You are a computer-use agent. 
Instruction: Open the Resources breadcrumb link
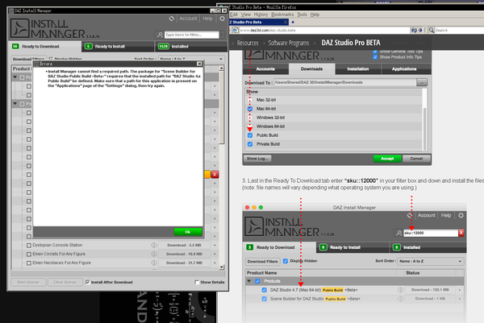(x=248, y=43)
